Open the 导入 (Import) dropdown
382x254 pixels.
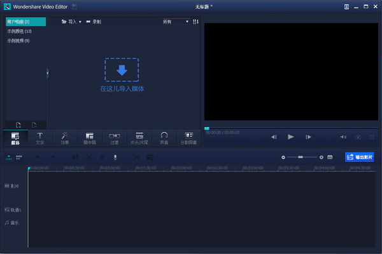pos(71,22)
